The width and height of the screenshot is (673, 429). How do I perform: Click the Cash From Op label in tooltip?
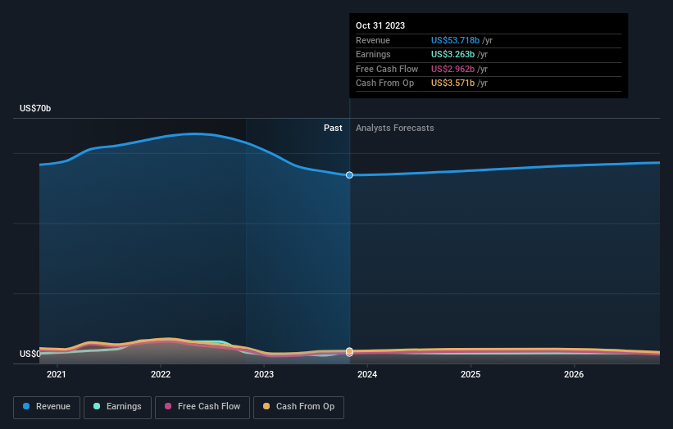pyautogui.click(x=384, y=84)
